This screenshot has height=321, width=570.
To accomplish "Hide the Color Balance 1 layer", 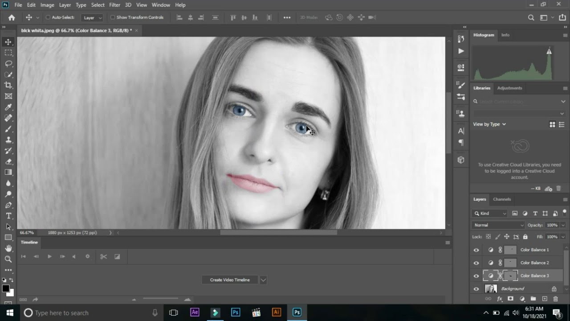I will 476,250.
